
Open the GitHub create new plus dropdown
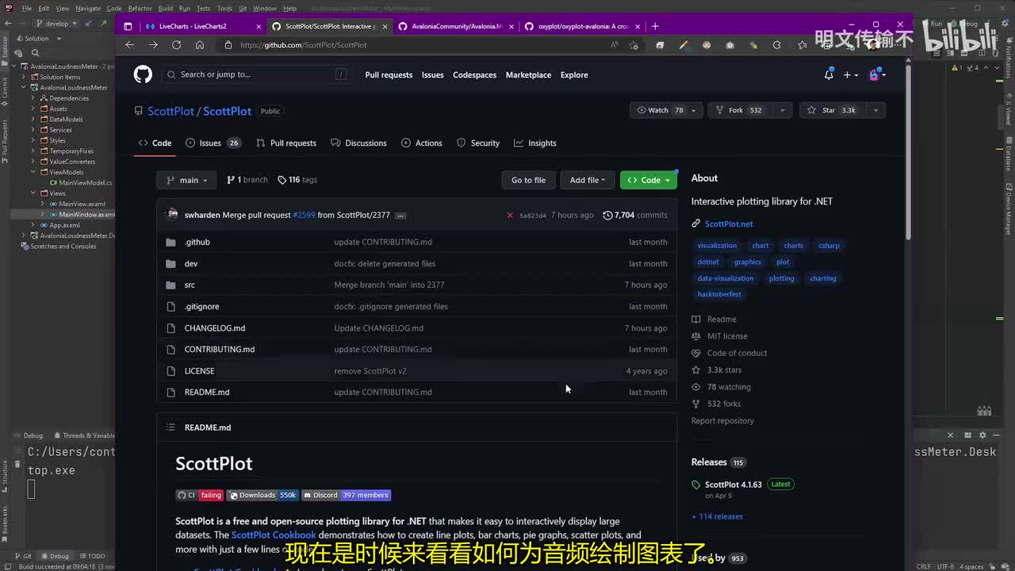pyautogui.click(x=851, y=75)
